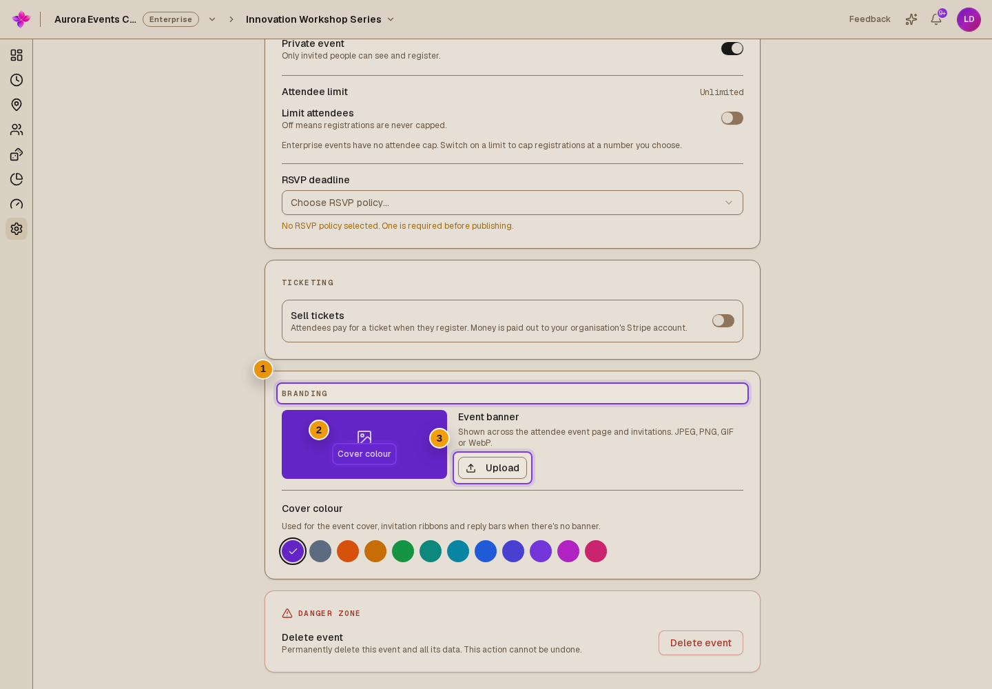The width and height of the screenshot is (992, 689).
Task: Pick the magenta cover colour swatch
Action: click(x=568, y=551)
